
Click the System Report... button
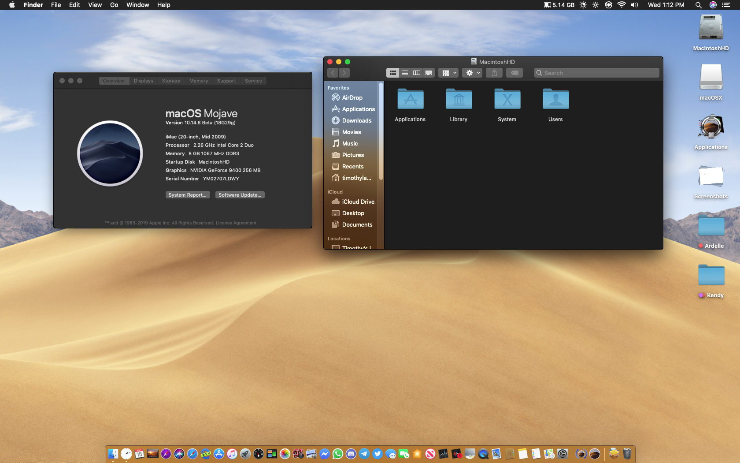188,195
